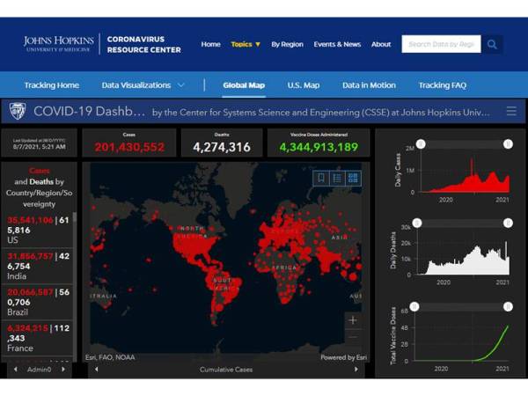The width and height of the screenshot is (528, 396).
Task: Open the By Region nav item
Action: (287, 44)
